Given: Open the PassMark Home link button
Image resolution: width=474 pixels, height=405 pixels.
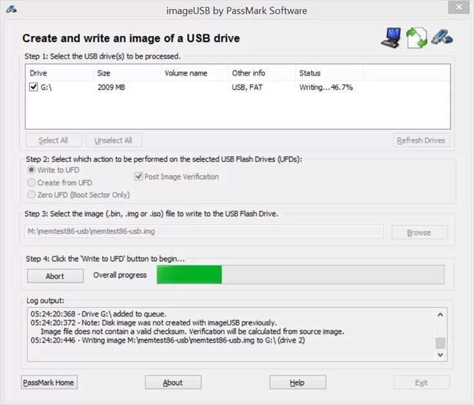Looking at the screenshot, I should point(49,382).
